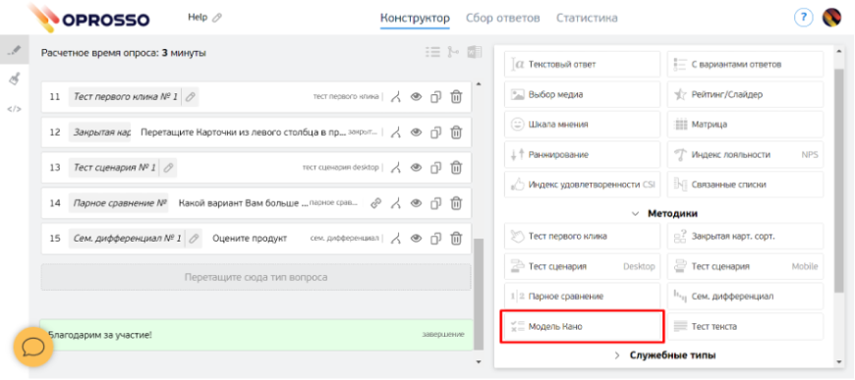This screenshot has width=855, height=380.
Task: Click the OPROSSO logo
Action: (88, 18)
